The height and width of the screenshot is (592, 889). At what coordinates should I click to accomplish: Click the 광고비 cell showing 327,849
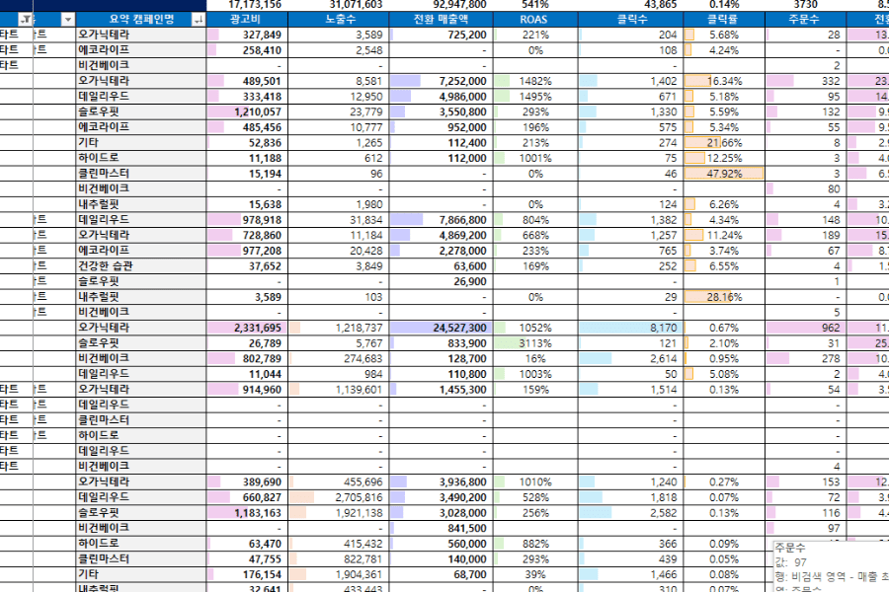click(x=247, y=35)
